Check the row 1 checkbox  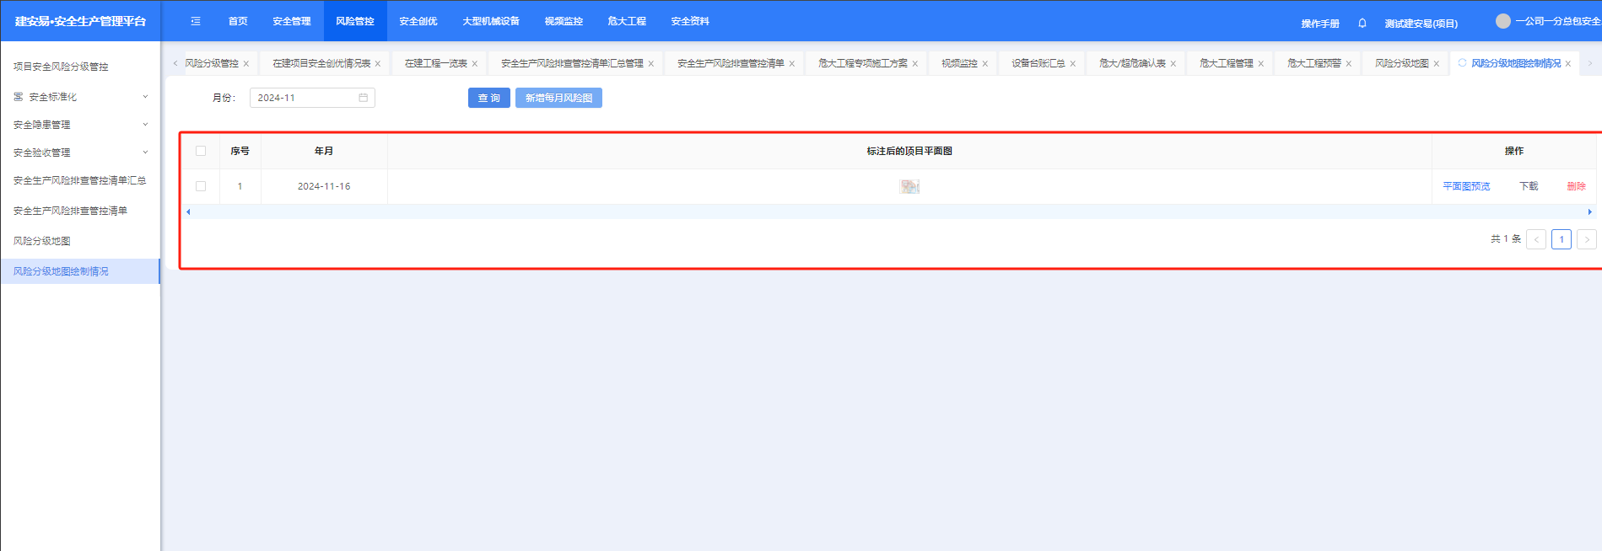point(201,186)
